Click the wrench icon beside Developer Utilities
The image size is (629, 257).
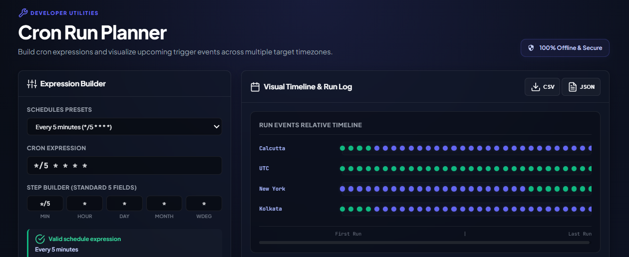22,13
